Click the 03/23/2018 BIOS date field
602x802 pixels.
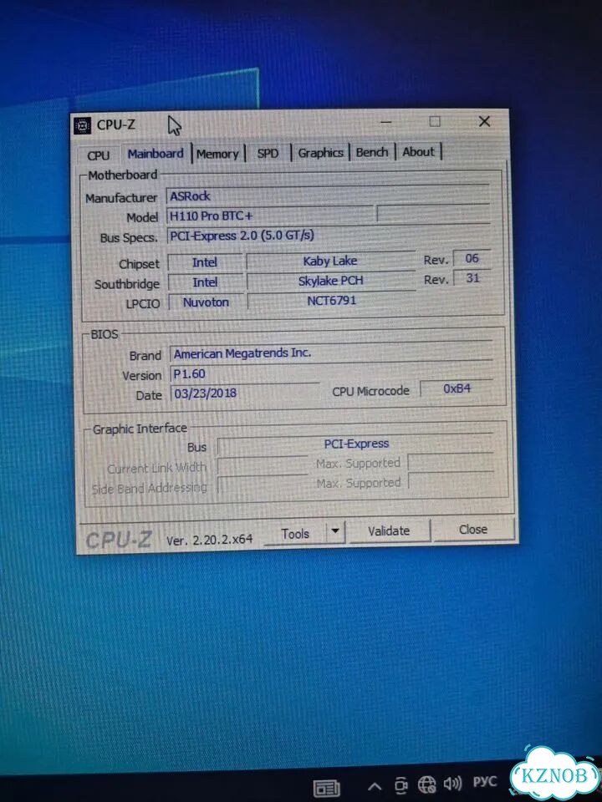(245, 393)
